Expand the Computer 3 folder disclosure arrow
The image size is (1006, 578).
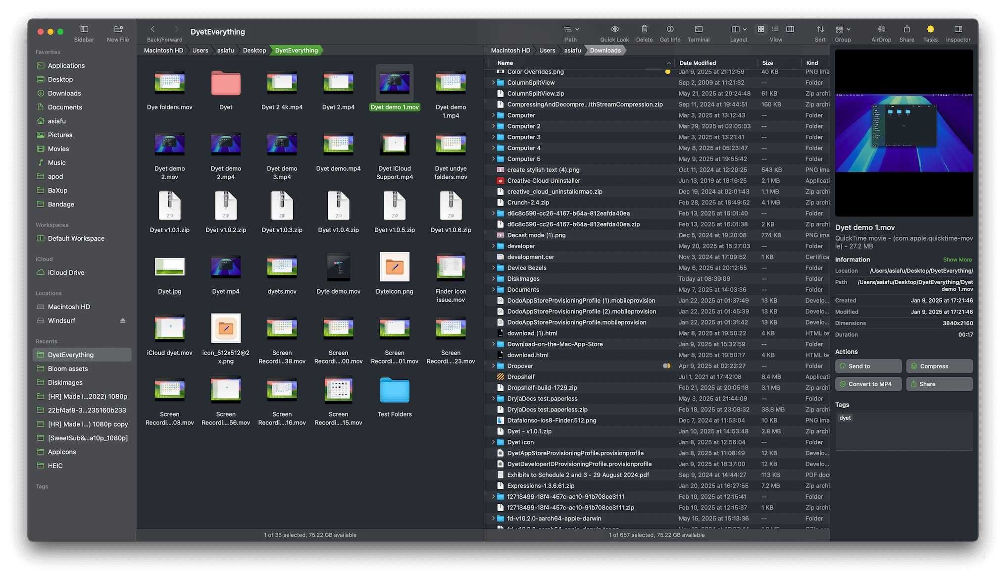pyautogui.click(x=493, y=137)
